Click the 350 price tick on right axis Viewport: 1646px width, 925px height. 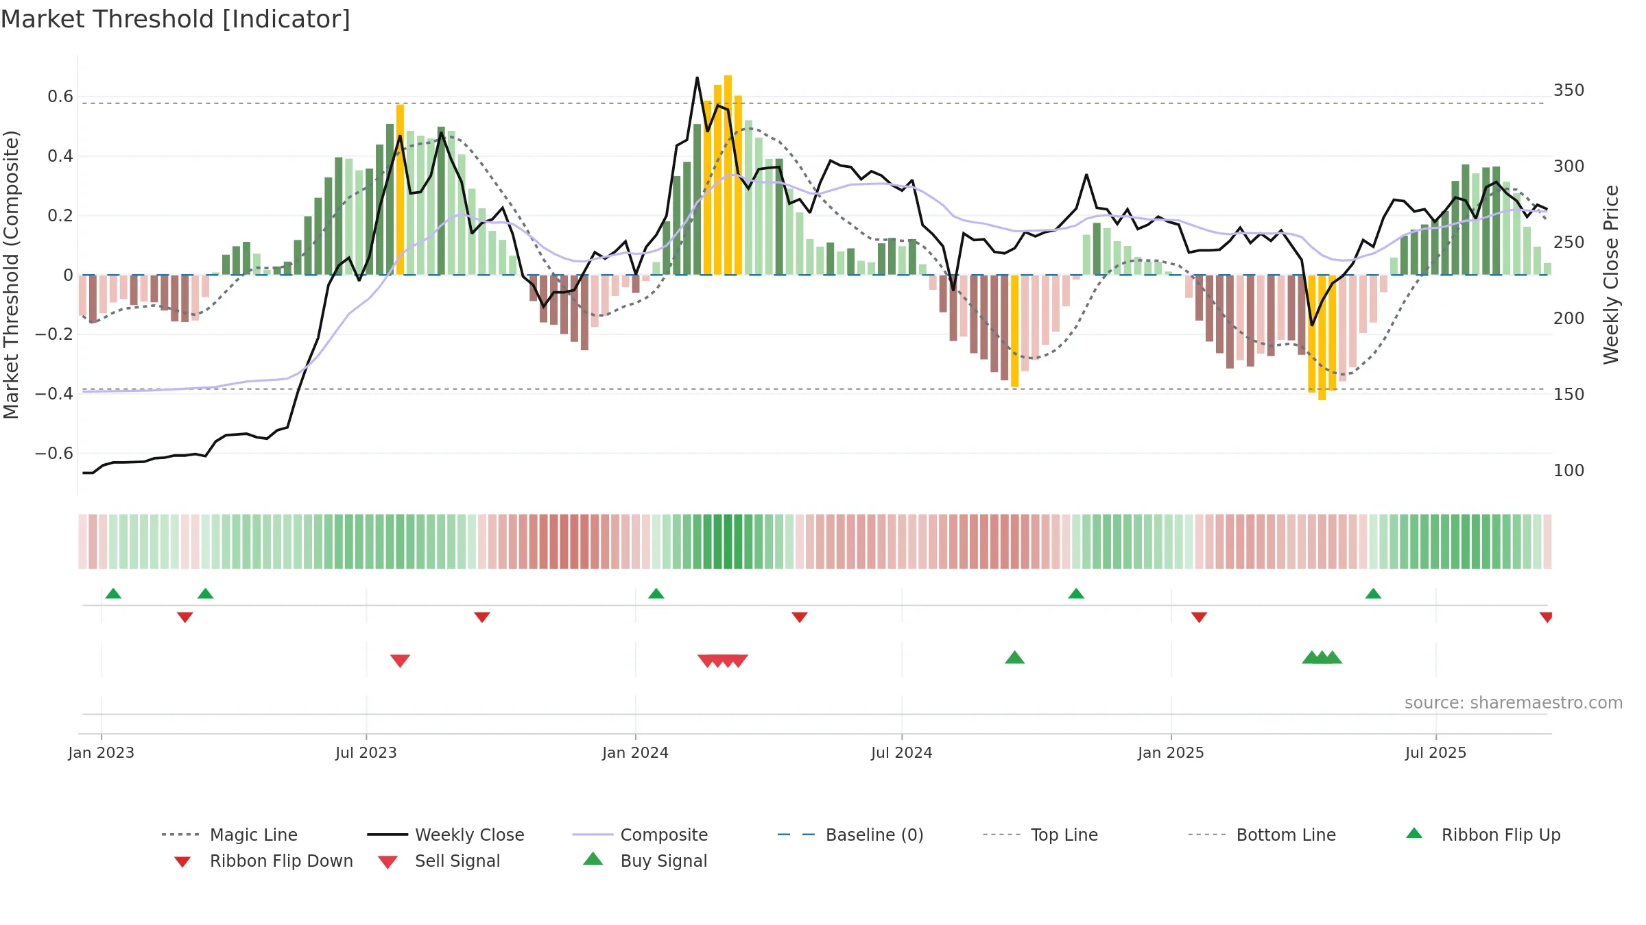[x=1569, y=90]
